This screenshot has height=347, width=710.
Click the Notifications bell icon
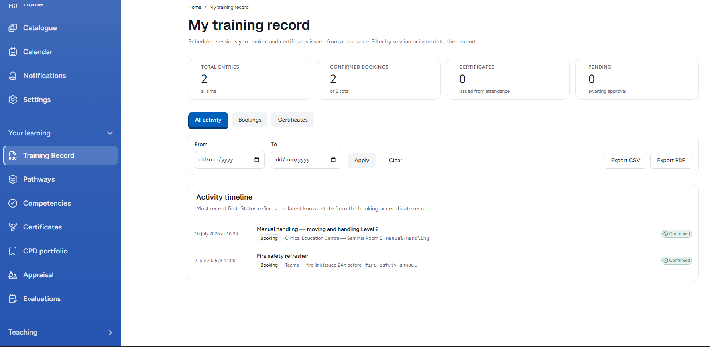point(13,76)
